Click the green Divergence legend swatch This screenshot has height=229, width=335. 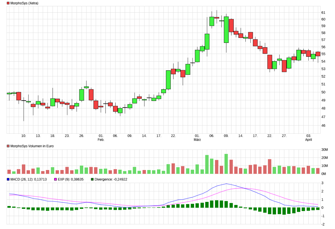coord(92,179)
